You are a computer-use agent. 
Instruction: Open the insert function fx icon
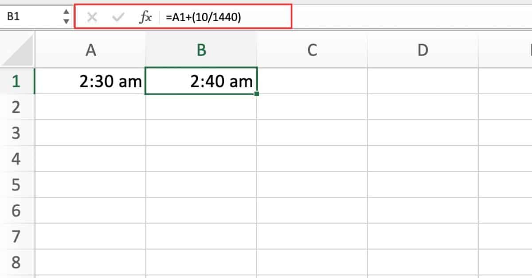point(145,17)
